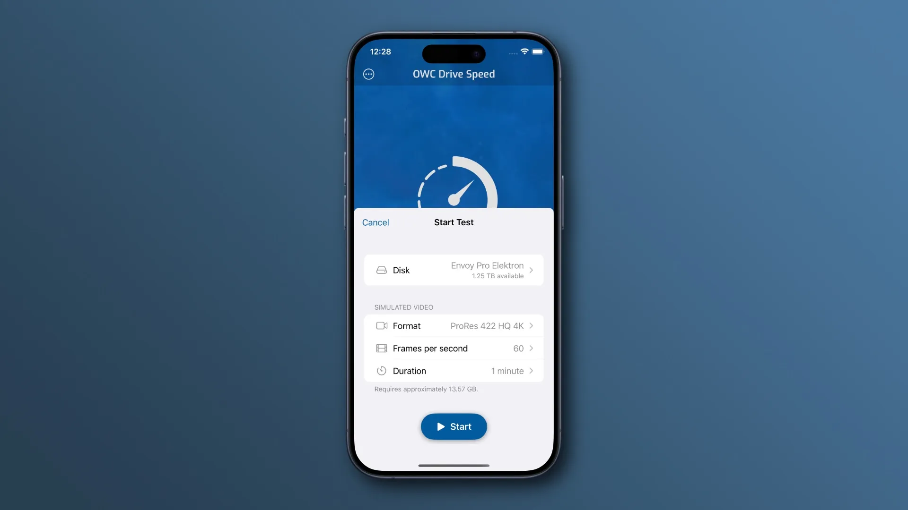Select Cancel to dismiss the panel

click(375, 222)
